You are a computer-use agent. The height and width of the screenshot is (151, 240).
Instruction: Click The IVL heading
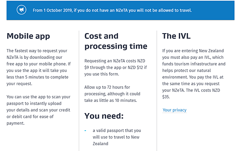pos(176,36)
